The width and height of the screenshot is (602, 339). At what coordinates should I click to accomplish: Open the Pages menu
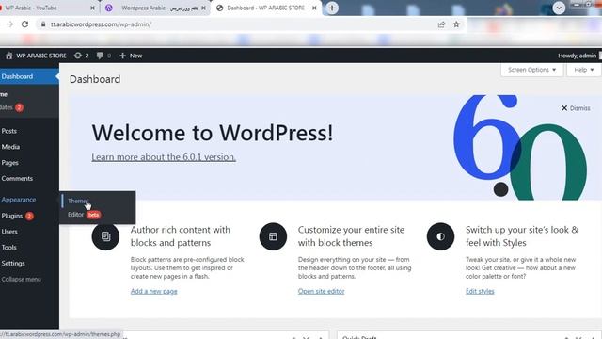pos(28,163)
